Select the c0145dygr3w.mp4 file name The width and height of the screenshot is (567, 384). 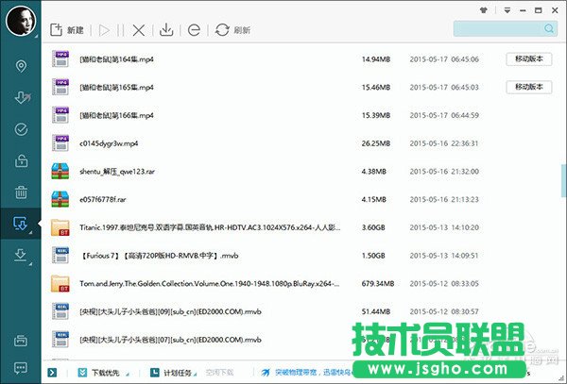109,143
